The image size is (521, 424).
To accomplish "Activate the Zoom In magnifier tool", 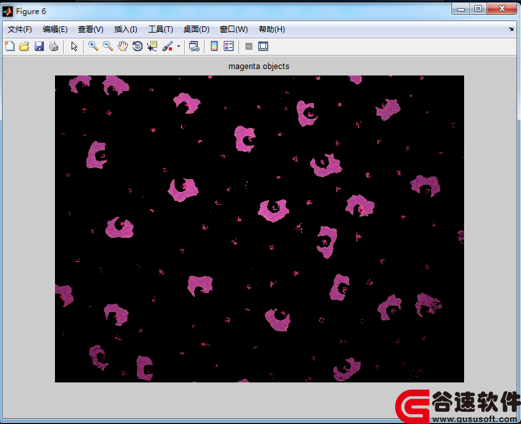I will click(x=93, y=46).
